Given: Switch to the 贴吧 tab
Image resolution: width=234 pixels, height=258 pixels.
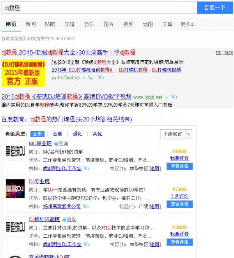Looking at the screenshot, I should pyautogui.click(x=50, y=24).
